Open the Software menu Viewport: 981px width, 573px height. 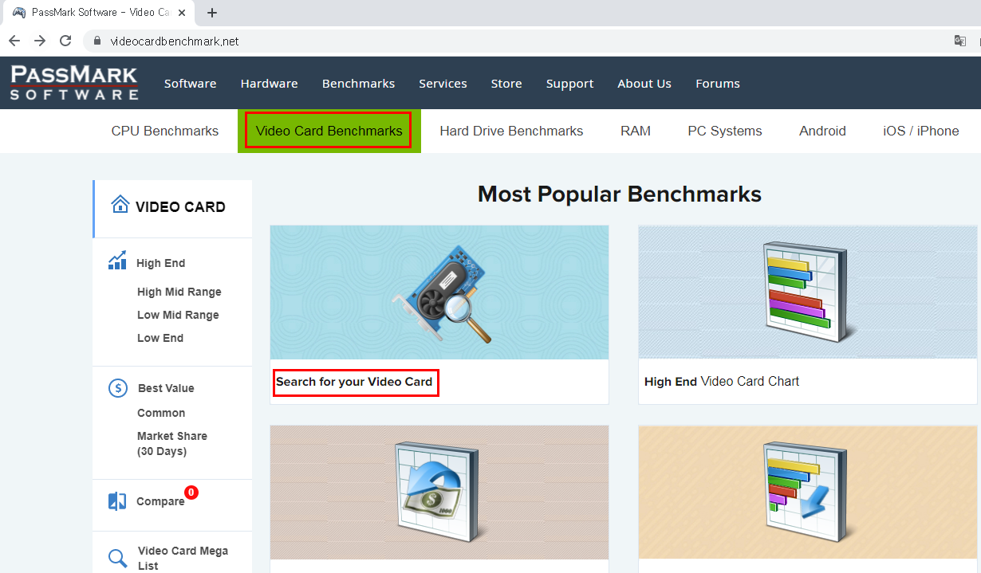[x=191, y=84]
